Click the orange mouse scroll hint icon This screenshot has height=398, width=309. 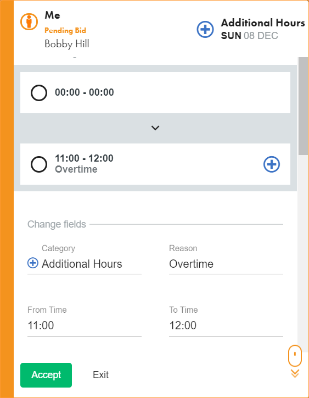coord(295,355)
